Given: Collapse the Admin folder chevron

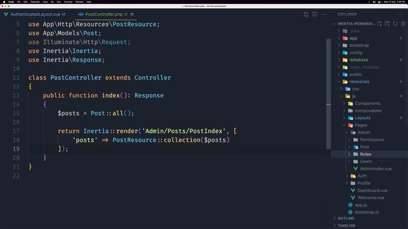Looking at the screenshot, I should point(347,133).
